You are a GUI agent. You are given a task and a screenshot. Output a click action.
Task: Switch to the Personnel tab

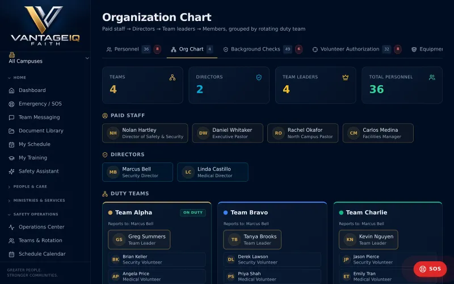[133, 49]
